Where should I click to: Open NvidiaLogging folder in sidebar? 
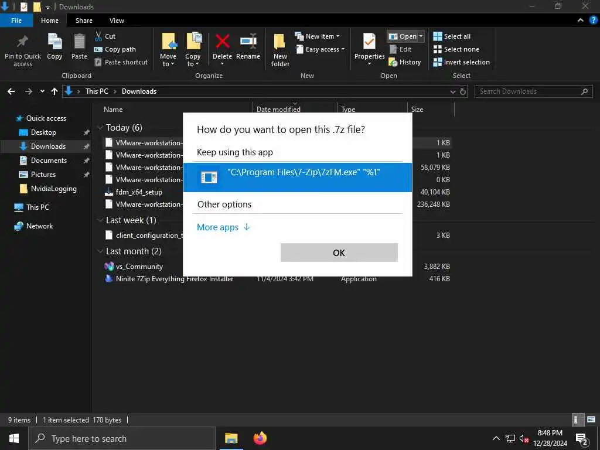click(53, 189)
